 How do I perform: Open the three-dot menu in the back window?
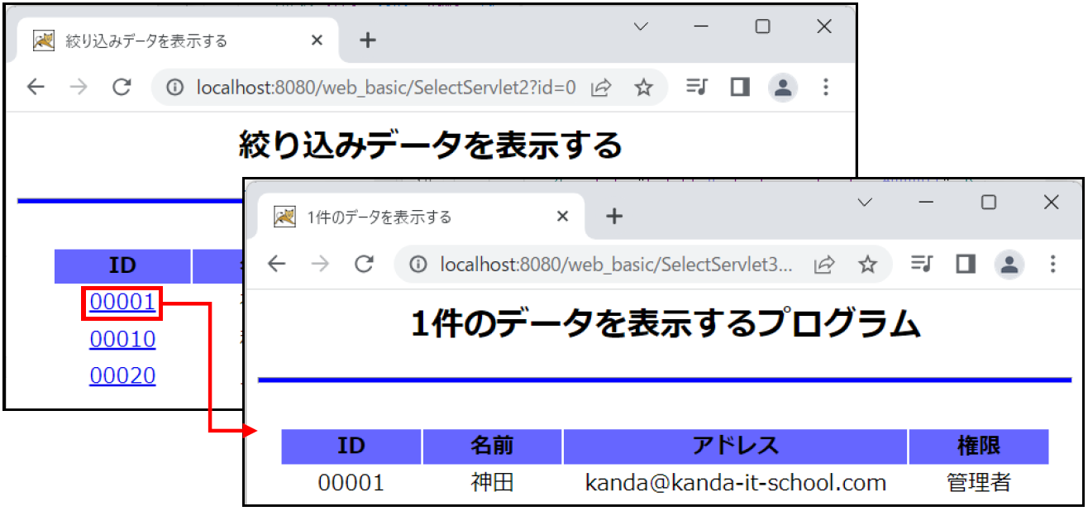point(825,88)
